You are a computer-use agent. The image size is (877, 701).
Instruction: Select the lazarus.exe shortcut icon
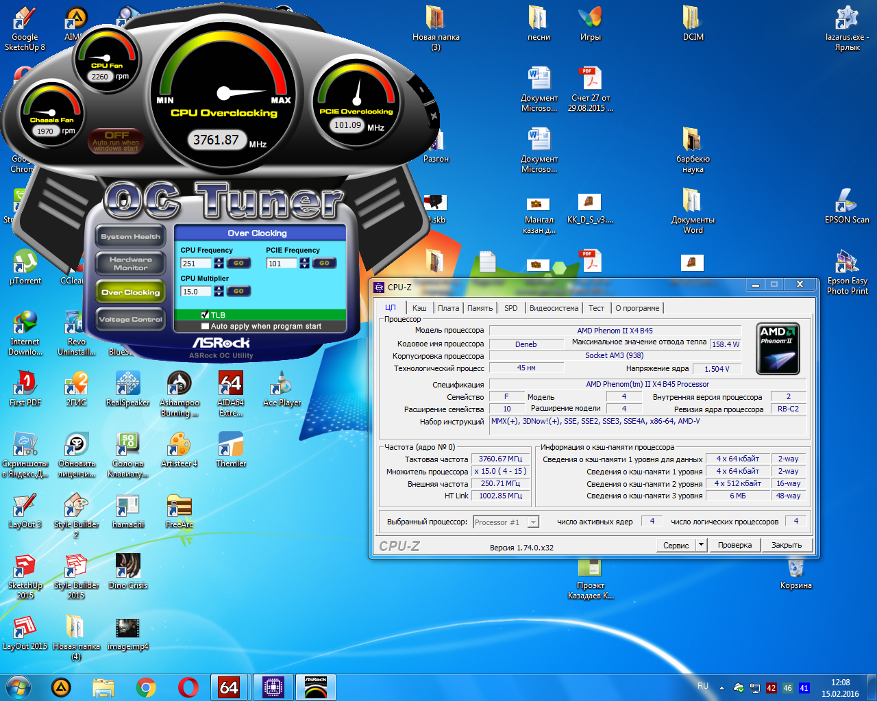click(847, 29)
